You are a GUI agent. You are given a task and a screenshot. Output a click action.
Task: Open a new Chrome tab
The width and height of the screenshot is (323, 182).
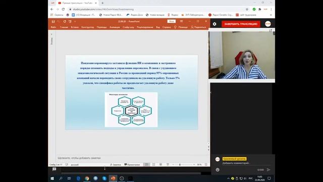pyautogui.click(x=102, y=3)
